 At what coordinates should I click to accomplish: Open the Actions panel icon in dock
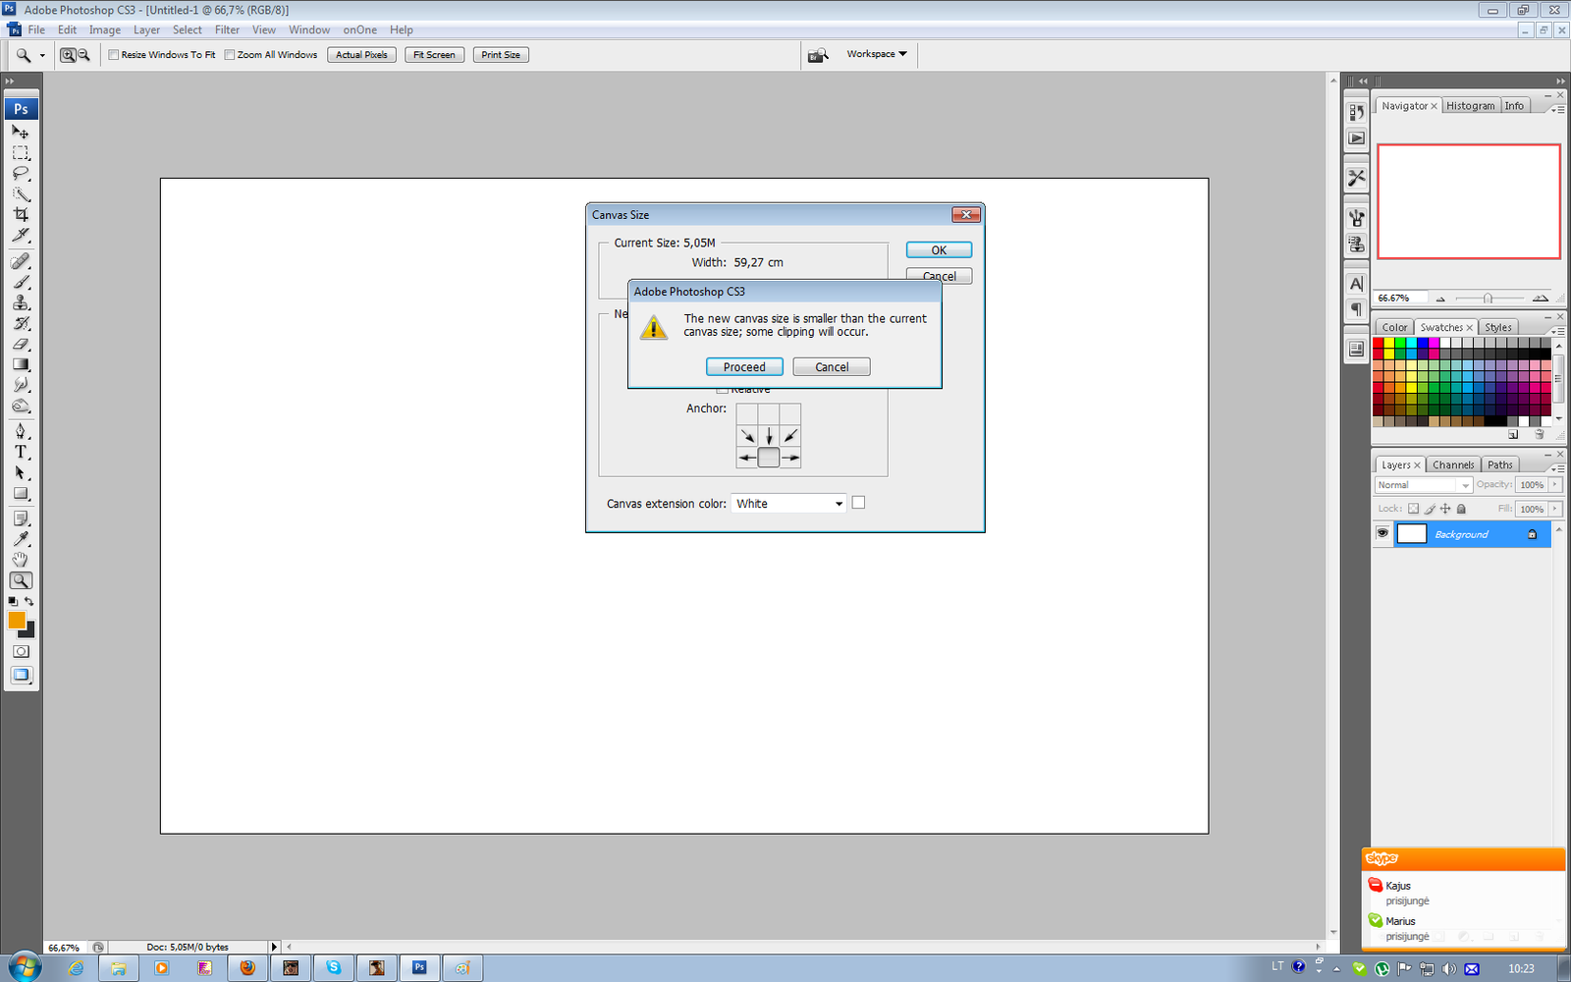point(1356,138)
